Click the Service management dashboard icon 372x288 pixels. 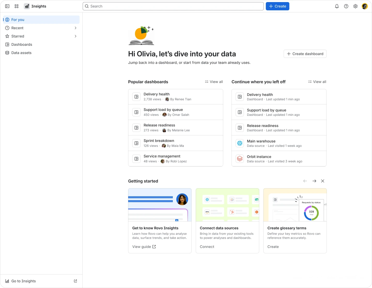[x=136, y=159]
